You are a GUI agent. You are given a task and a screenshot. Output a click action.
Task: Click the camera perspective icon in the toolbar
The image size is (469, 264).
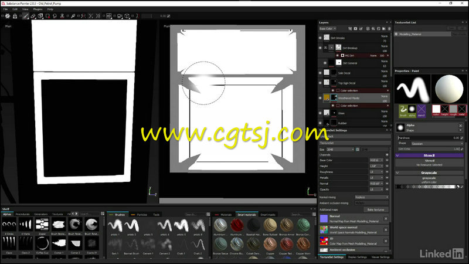(120, 16)
